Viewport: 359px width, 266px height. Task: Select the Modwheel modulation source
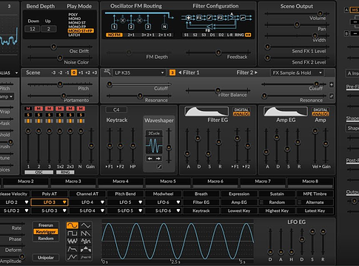[x=163, y=194]
